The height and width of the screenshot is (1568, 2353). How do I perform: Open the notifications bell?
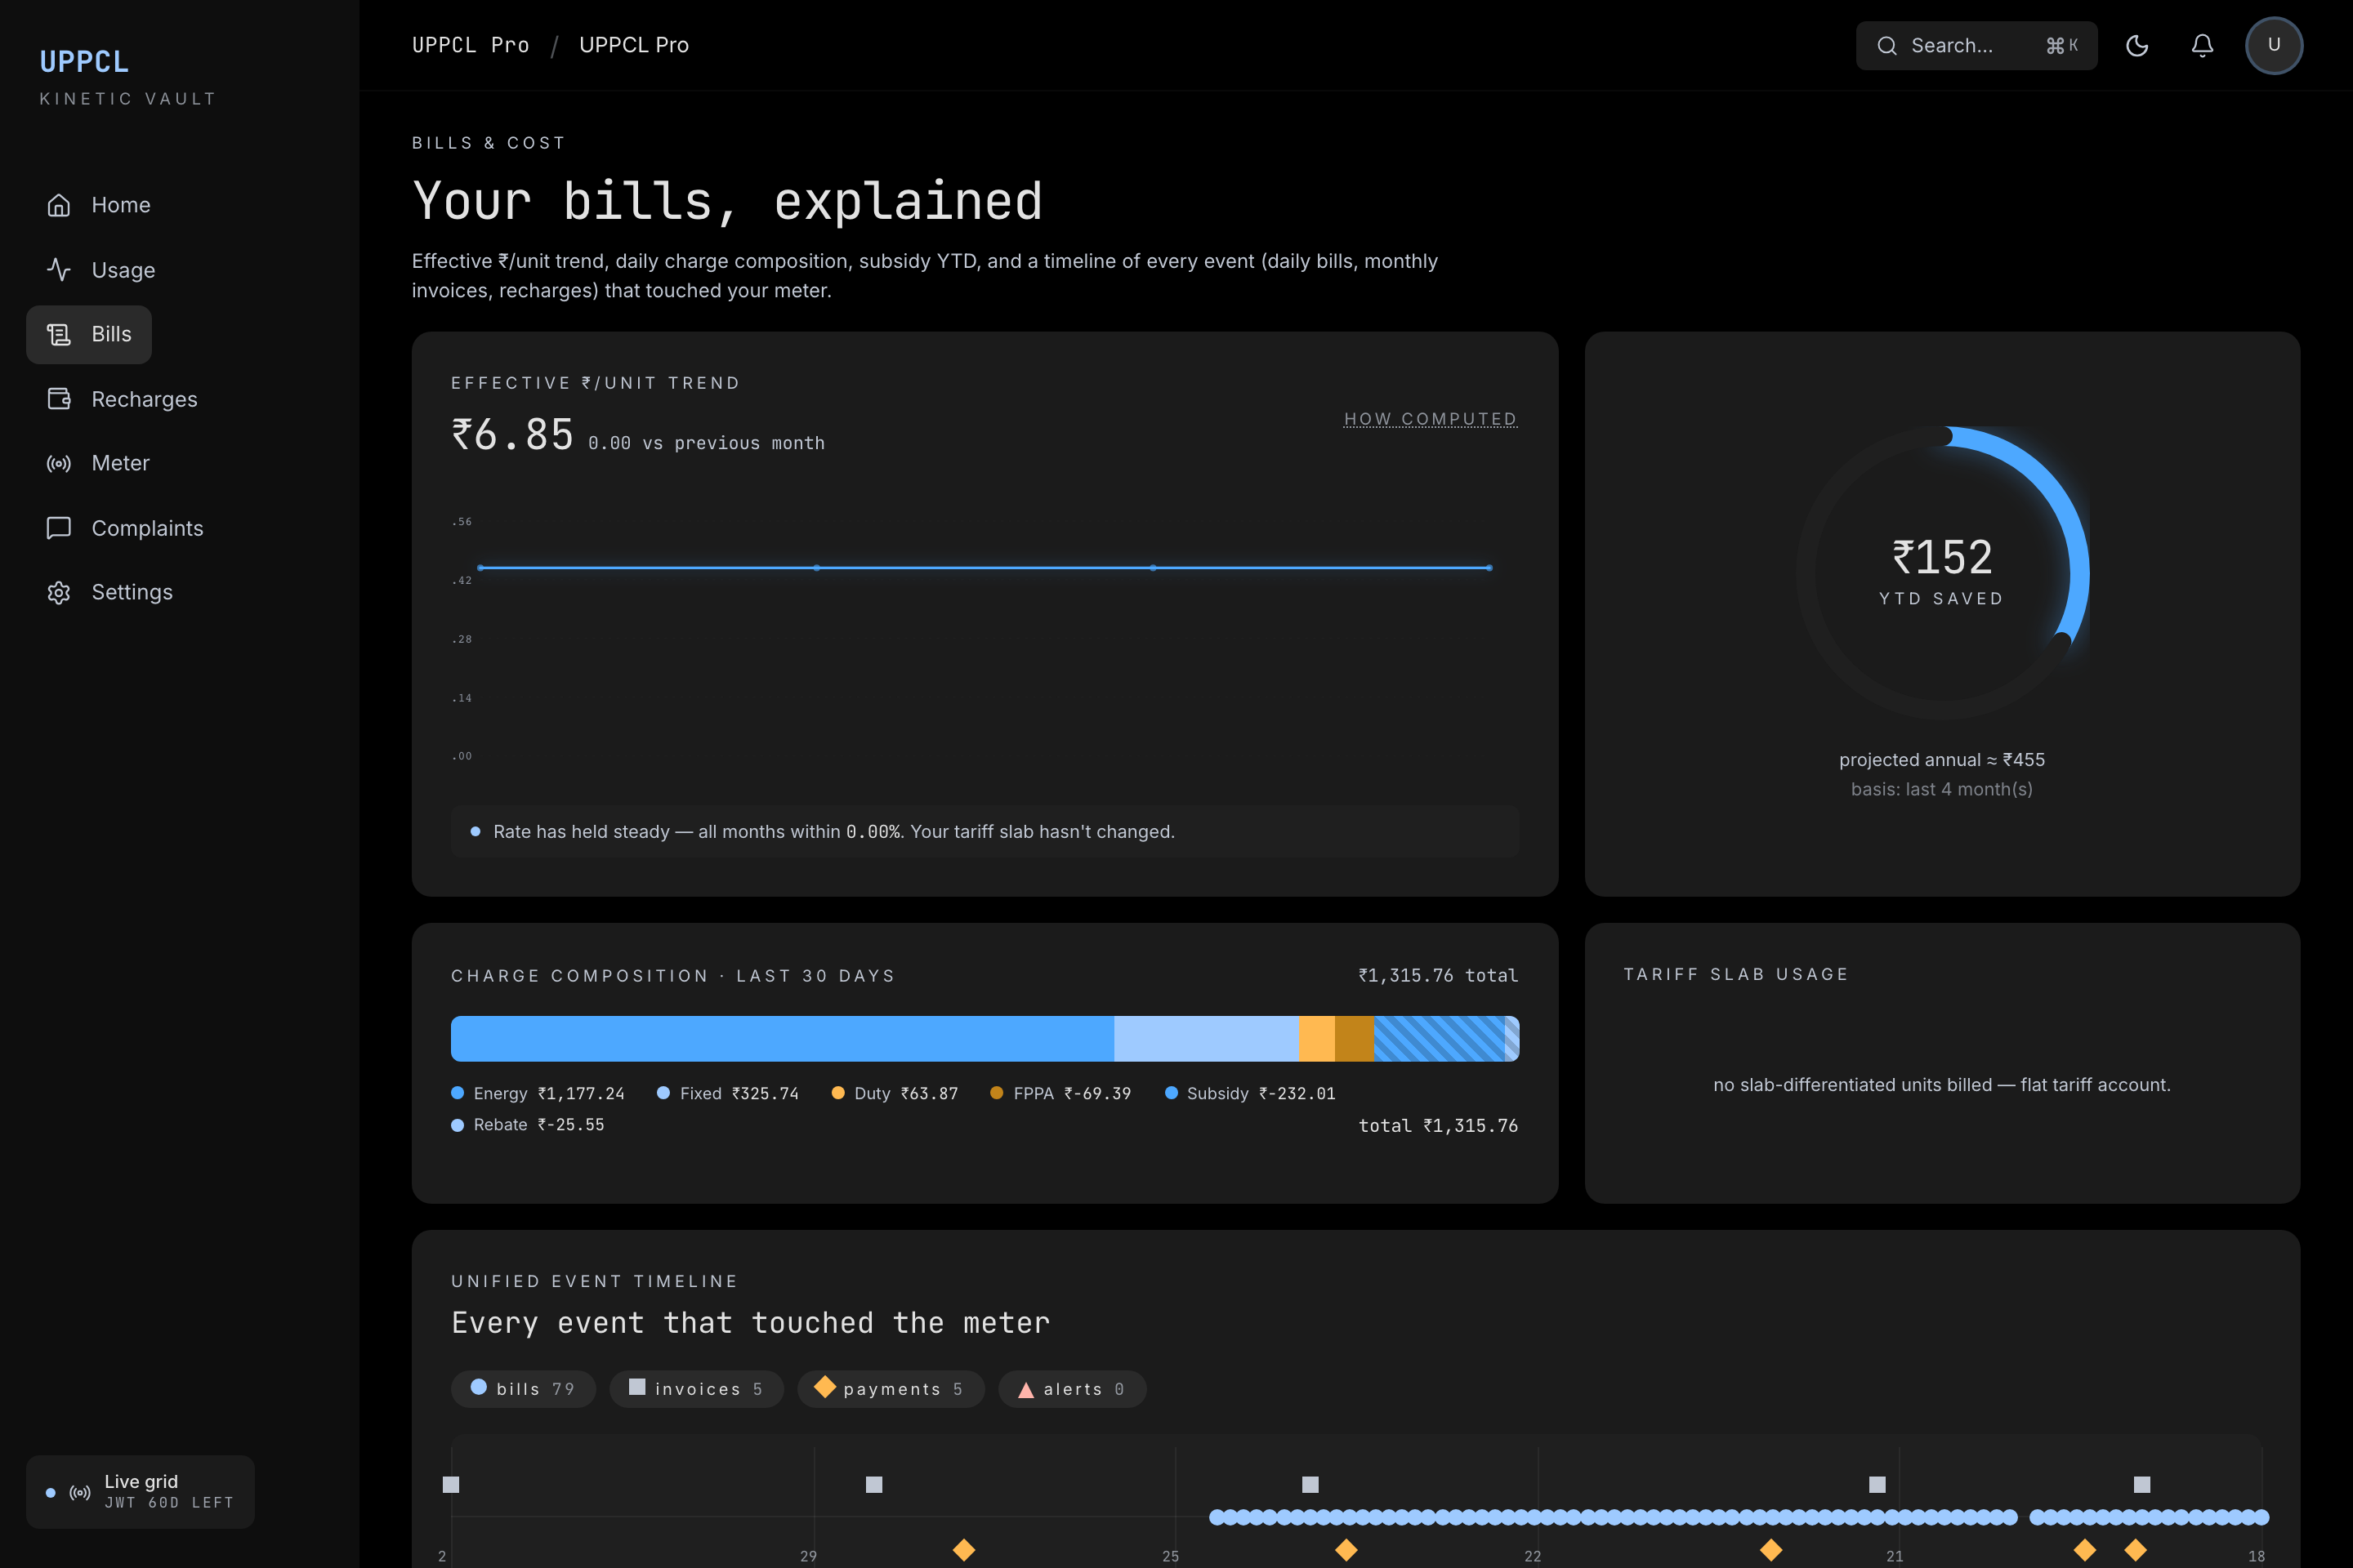(2202, 45)
